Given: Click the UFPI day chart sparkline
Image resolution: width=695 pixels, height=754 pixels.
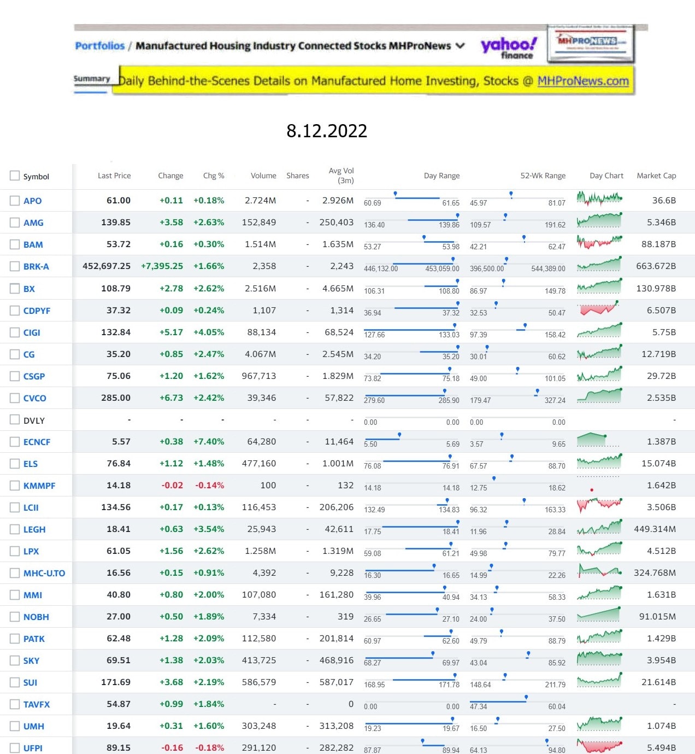Looking at the screenshot, I should click(599, 746).
